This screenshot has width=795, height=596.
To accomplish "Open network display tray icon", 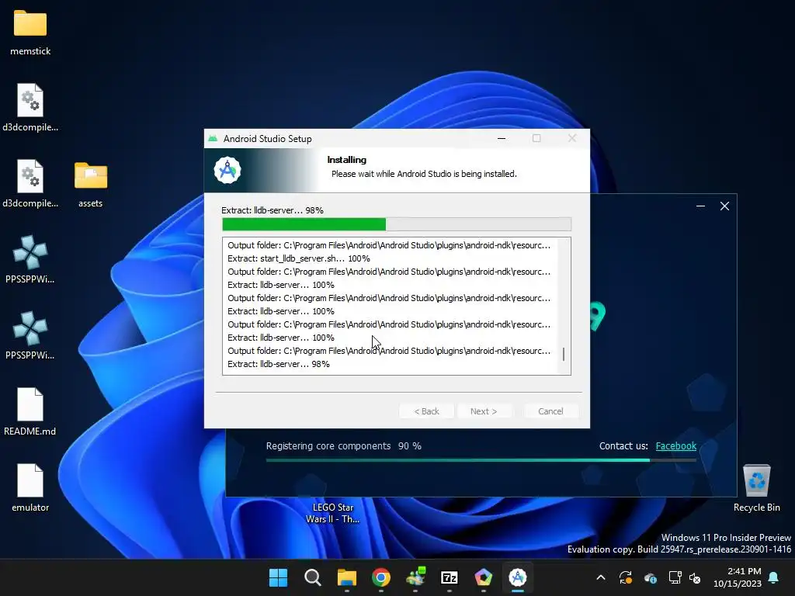I will pos(675,577).
